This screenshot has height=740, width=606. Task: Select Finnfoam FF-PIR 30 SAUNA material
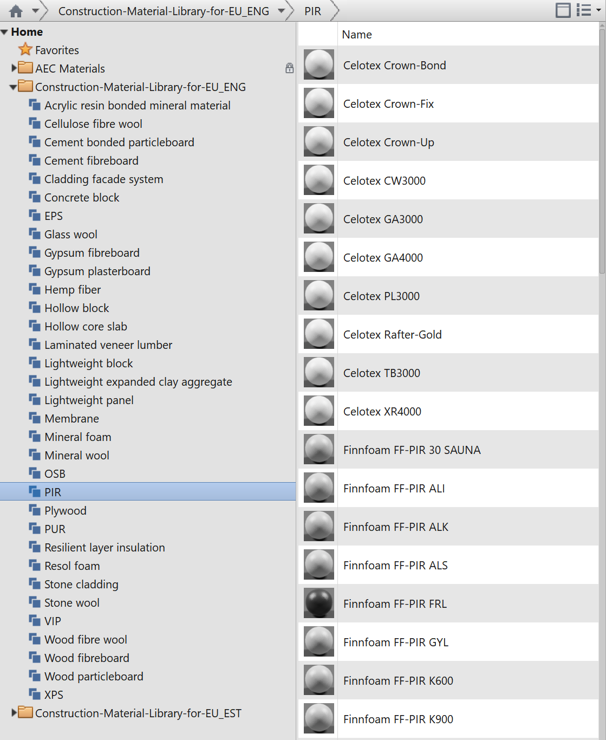[448, 450]
